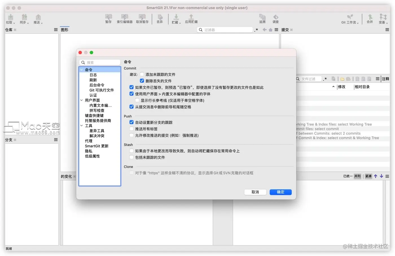Screen dimensions: 395x256
Task: Click the 文件过滤 search field
Action: coord(309,79)
